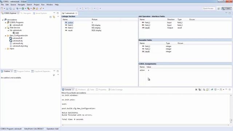Switch to the Program Outline tab

click(22, 71)
